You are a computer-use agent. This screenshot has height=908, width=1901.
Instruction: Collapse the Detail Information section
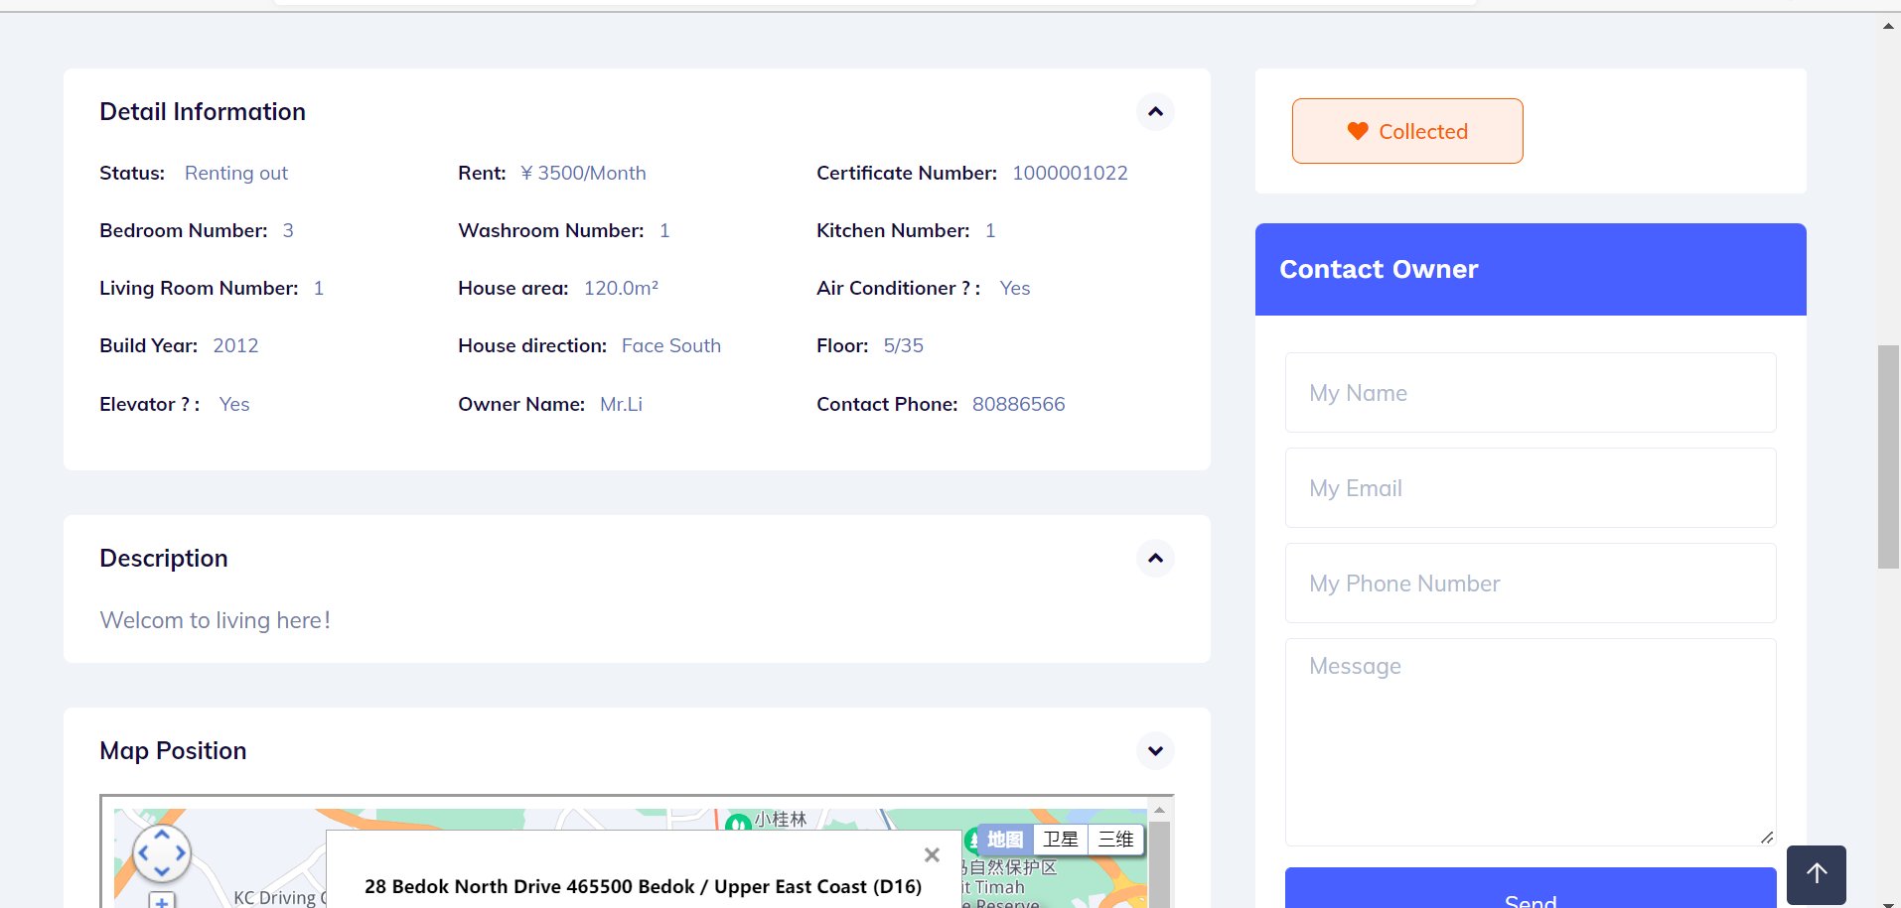click(1155, 111)
